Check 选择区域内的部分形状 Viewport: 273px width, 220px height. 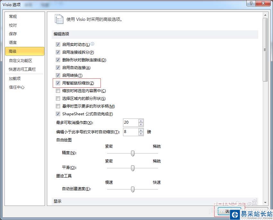tap(58, 99)
